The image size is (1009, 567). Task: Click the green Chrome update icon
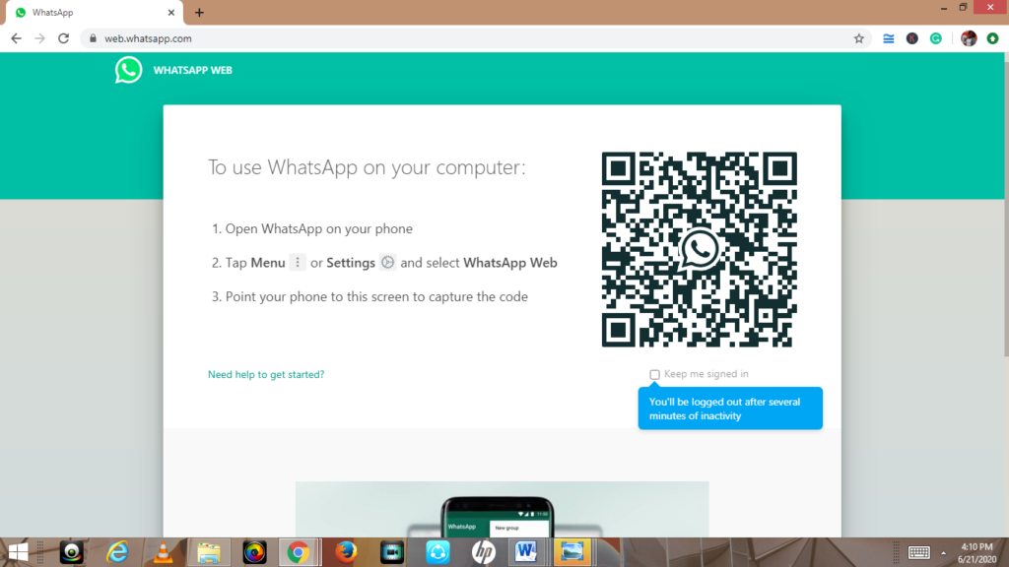(x=992, y=38)
